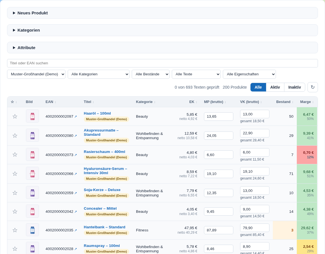Screen dimensions: 325x254
Task: Sort table by EAN column
Action: (51, 102)
